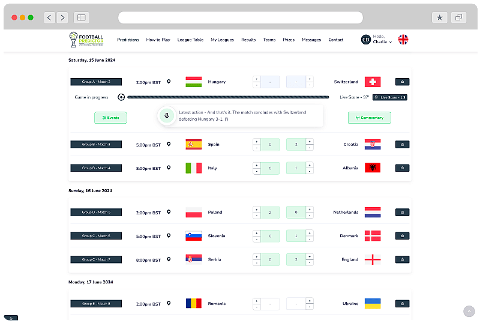Click the Football Predictor logo
Screen dimensions: 480x326
(87, 40)
